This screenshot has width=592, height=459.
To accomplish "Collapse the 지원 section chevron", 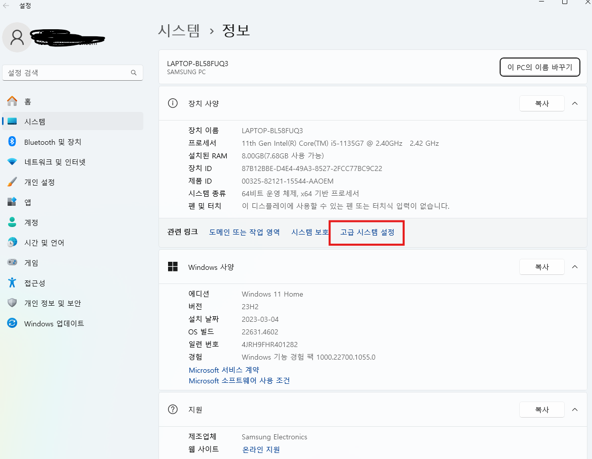I will (575, 410).
